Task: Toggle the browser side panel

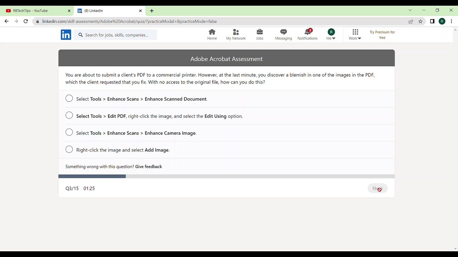Action: point(432,21)
